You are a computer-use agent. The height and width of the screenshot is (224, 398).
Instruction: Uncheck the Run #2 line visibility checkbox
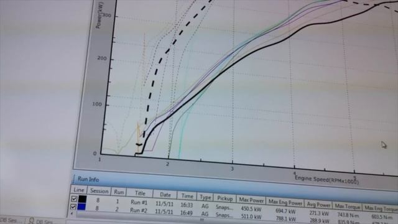[73, 207]
